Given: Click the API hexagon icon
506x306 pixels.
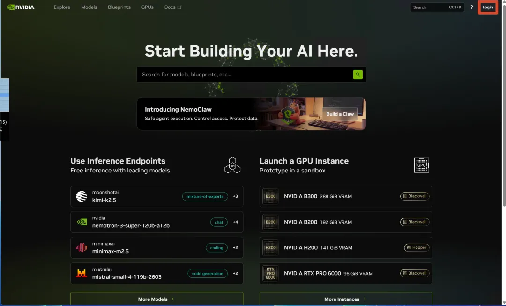Looking at the screenshot, I should 232,165.
